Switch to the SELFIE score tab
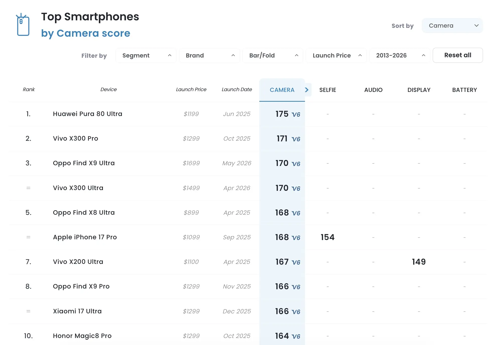Viewport: 496px width, 345px height. [x=328, y=90]
